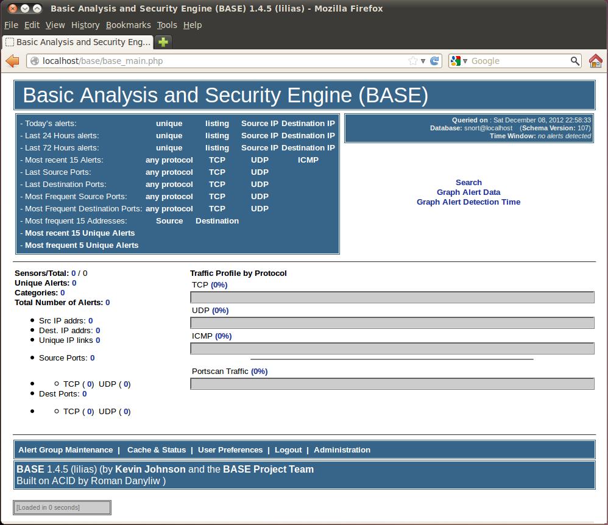The width and height of the screenshot is (608, 525).
Task: Open the Edit menu
Action: click(x=32, y=25)
